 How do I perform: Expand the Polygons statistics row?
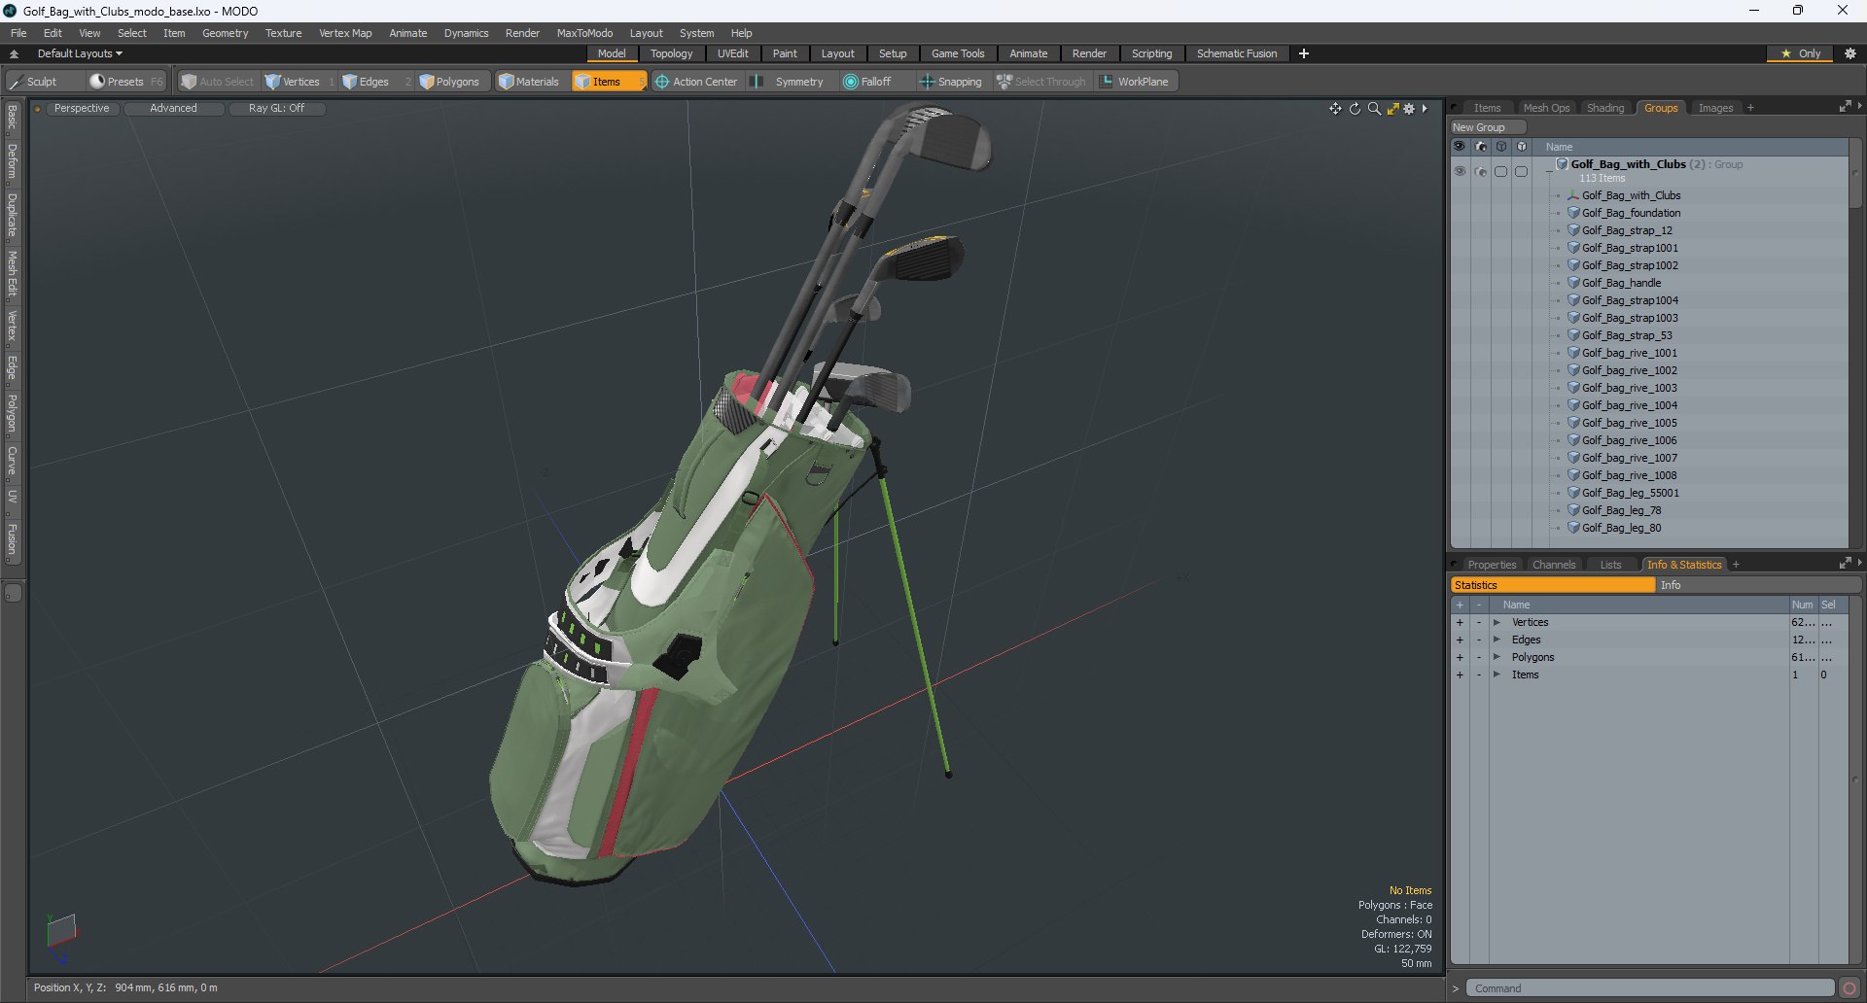click(1497, 657)
